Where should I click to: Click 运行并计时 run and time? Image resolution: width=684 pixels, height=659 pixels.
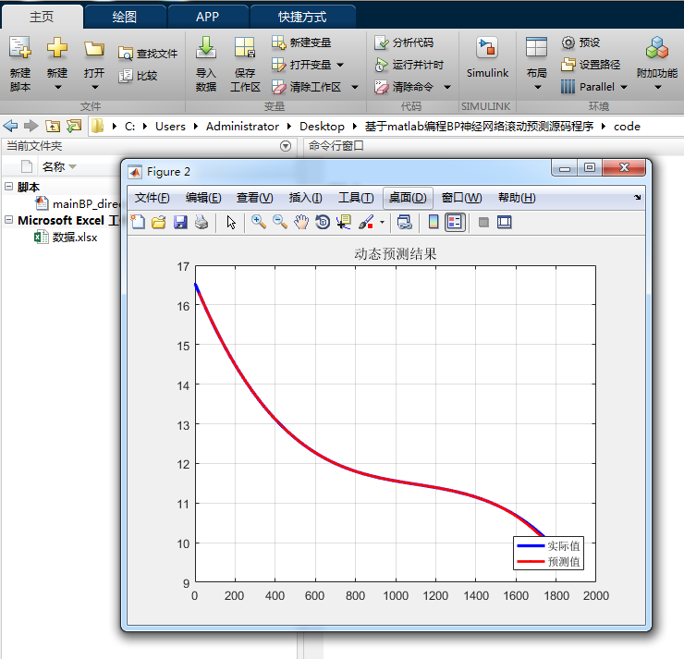pos(409,65)
